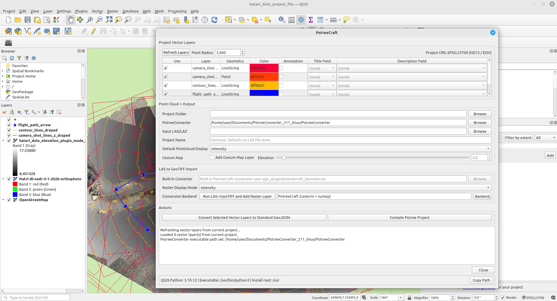Click the New Project icon
Screen dimensions: 557x301
click(x=8, y=20)
